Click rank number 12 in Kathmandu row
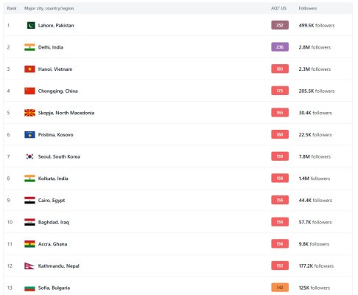Viewport: 358px width, 295px height. pos(10,266)
